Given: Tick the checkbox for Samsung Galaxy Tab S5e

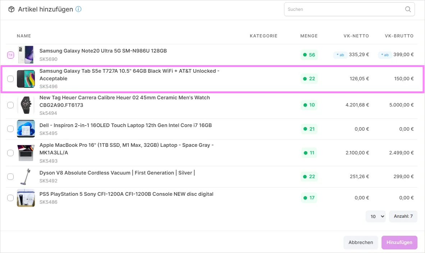Looking at the screenshot, I should point(10,79).
